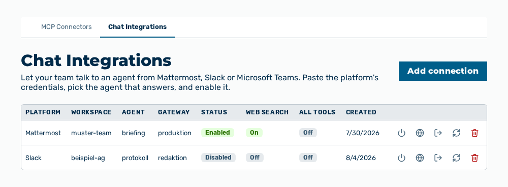Click the WORKSPACE column header
Screen dimensions: 508x187
[91, 112]
